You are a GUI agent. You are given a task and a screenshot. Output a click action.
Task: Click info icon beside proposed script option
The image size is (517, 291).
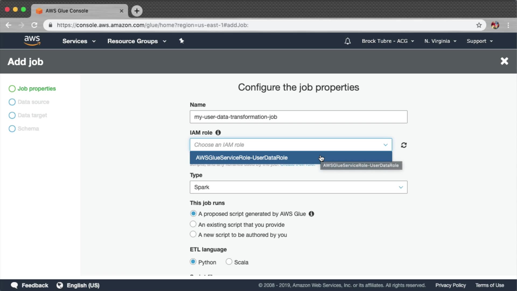coord(311,214)
